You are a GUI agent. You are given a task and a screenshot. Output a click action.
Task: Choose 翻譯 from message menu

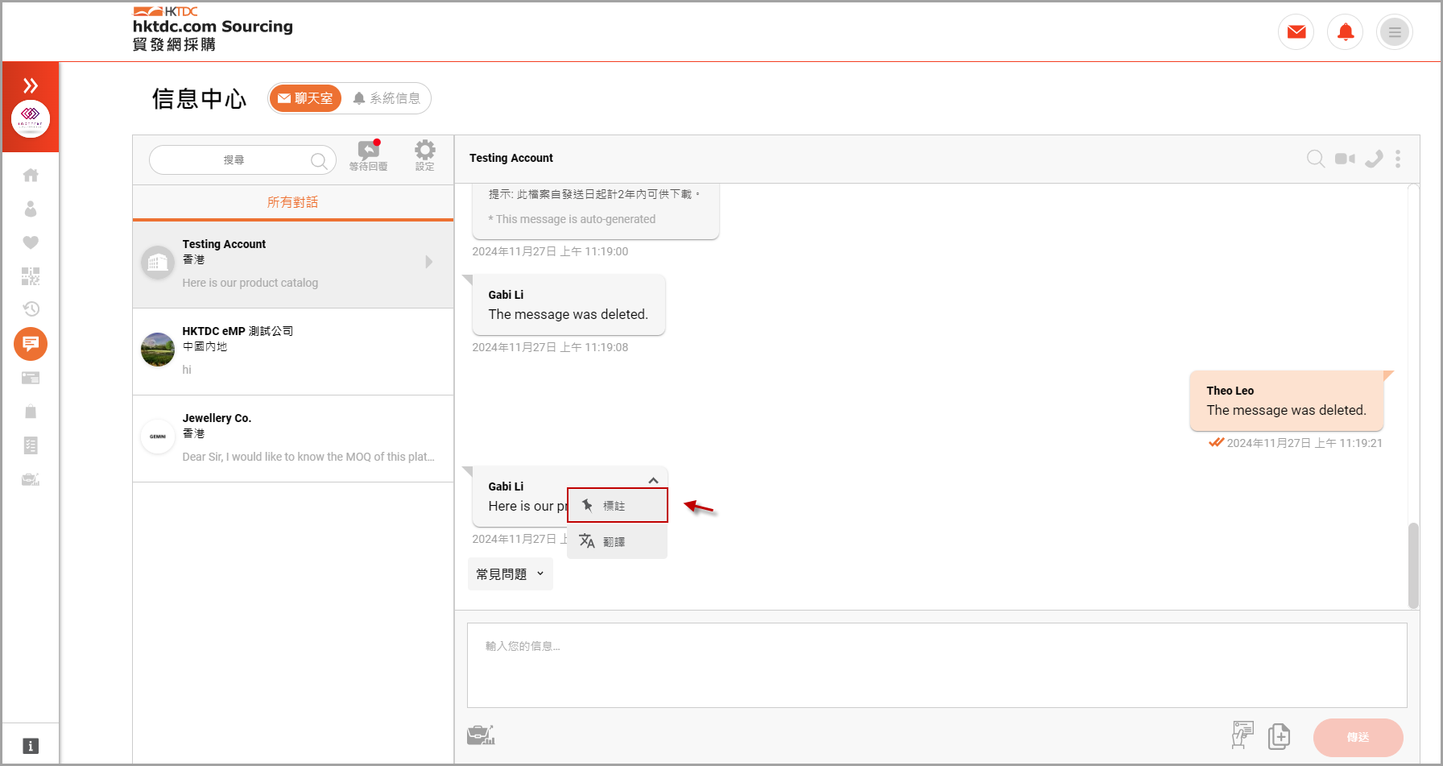pos(618,541)
